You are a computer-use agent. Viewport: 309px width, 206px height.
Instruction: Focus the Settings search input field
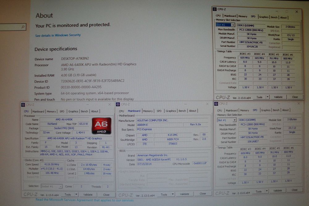coord(13,27)
